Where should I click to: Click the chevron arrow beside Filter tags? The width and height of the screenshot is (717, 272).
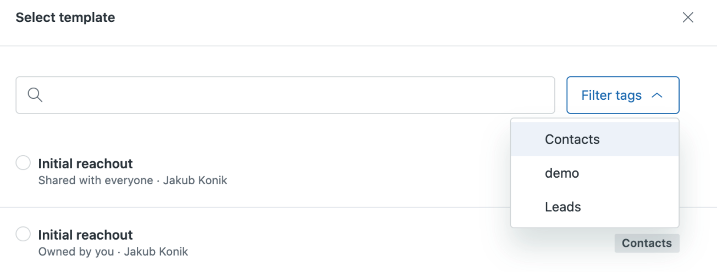tap(657, 95)
